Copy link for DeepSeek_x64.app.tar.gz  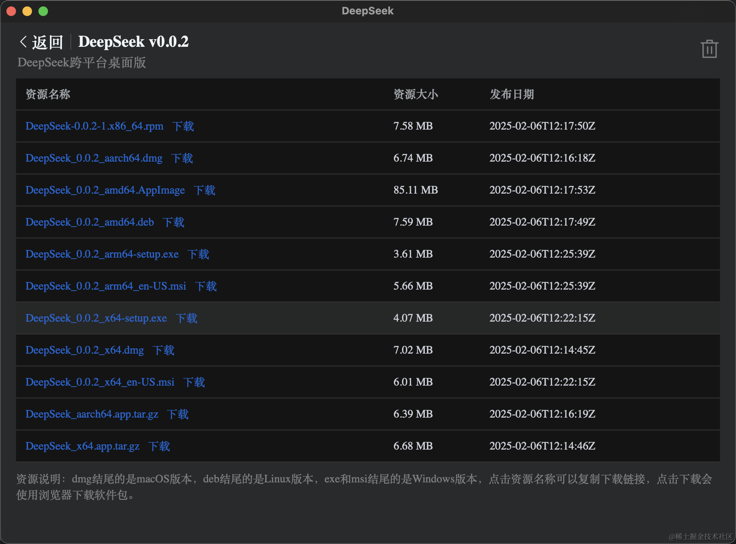pyautogui.click(x=82, y=446)
